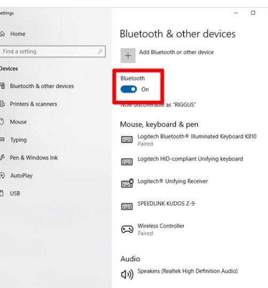Viewport: 268px width, 288px height.
Task: Click the SPEEDLINK KUDOS Z-9 keyboard icon
Action: coord(127,206)
